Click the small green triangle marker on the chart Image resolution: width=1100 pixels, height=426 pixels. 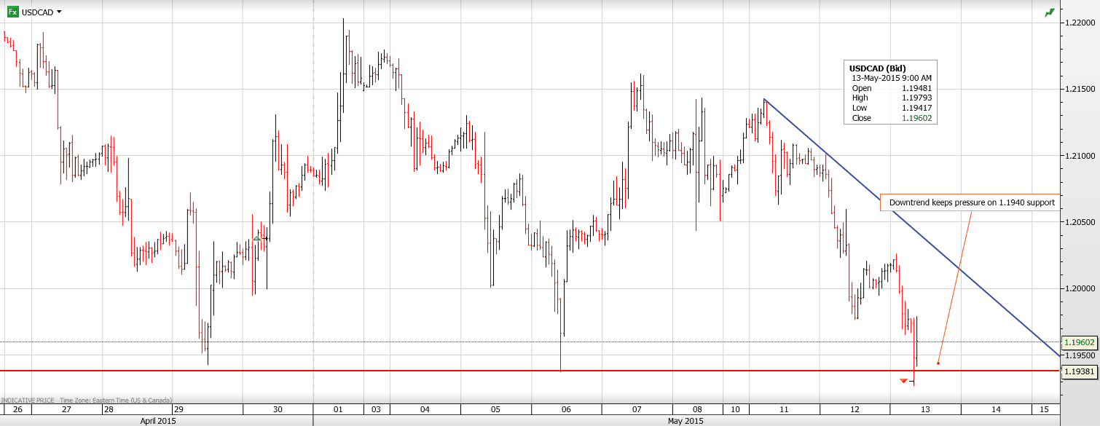point(256,238)
